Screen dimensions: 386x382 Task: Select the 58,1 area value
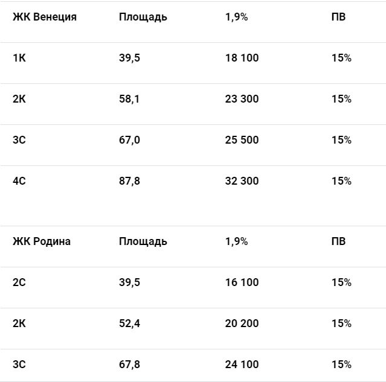[129, 99]
